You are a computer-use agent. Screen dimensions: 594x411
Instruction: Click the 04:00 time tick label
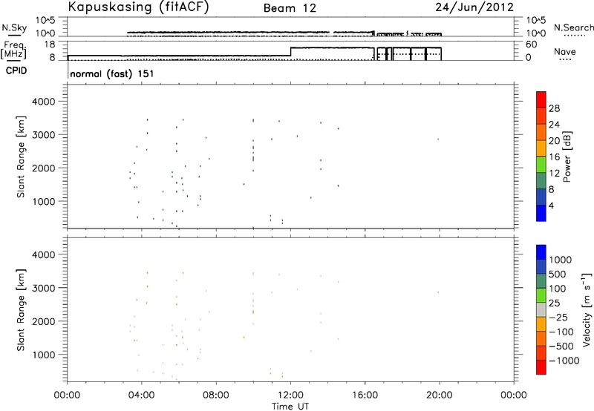[142, 395]
